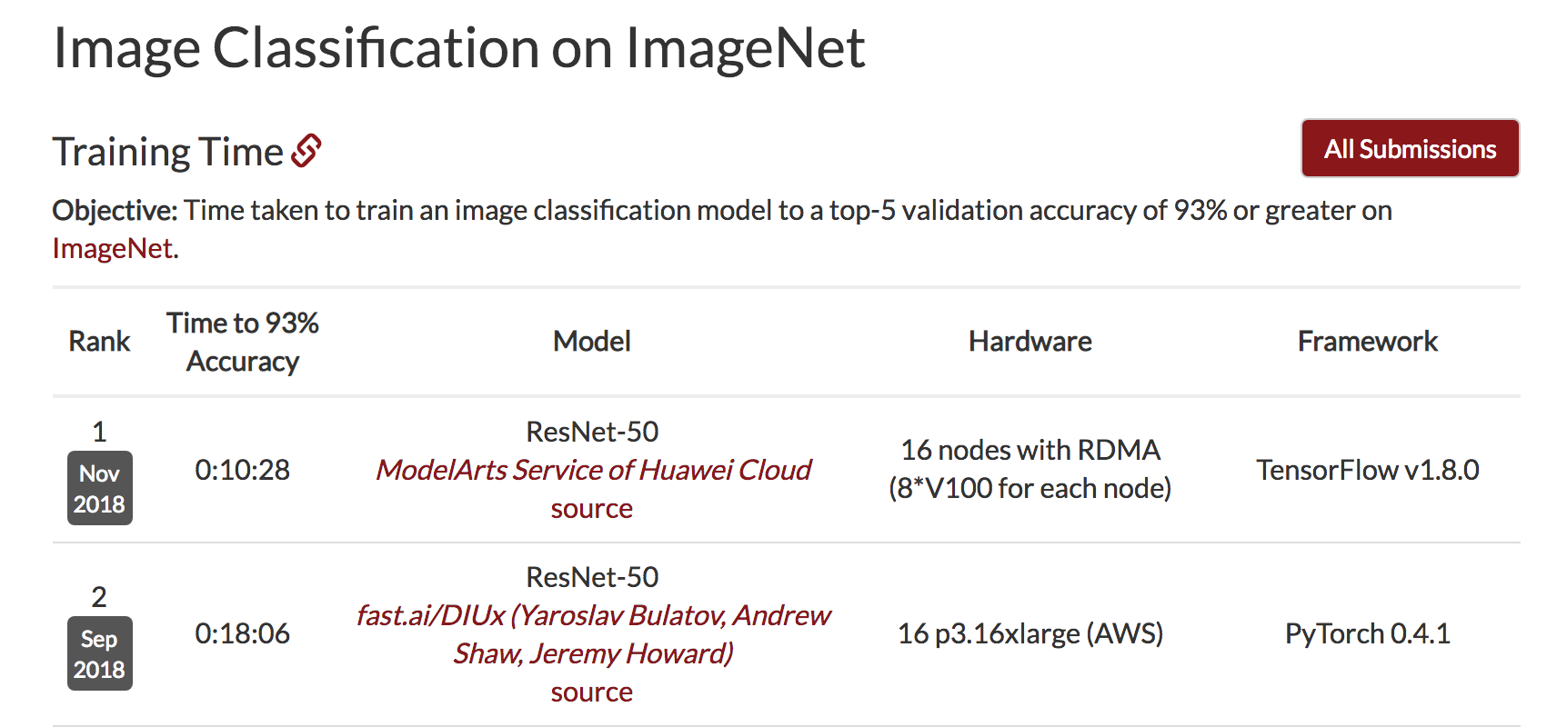1557x727 pixels.
Task: Select the Rank column header
Action: [100, 342]
